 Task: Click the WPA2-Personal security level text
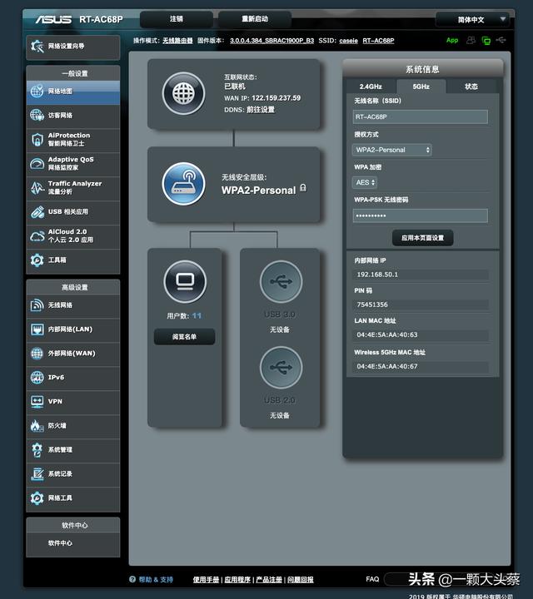[x=258, y=191]
